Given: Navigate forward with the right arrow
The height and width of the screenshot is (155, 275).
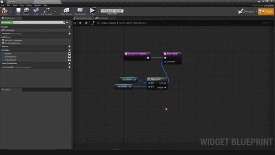Looking at the screenshot, I should [x=86, y=23].
